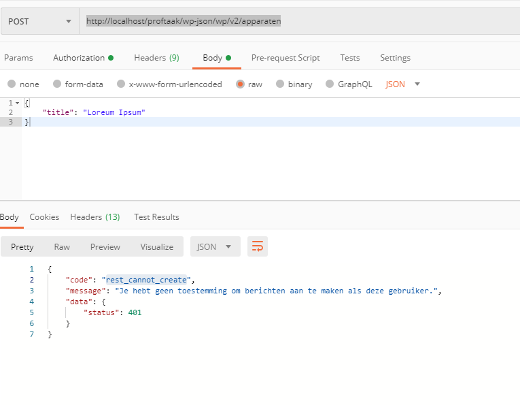Collapse the JSON object at line 1

17,103
